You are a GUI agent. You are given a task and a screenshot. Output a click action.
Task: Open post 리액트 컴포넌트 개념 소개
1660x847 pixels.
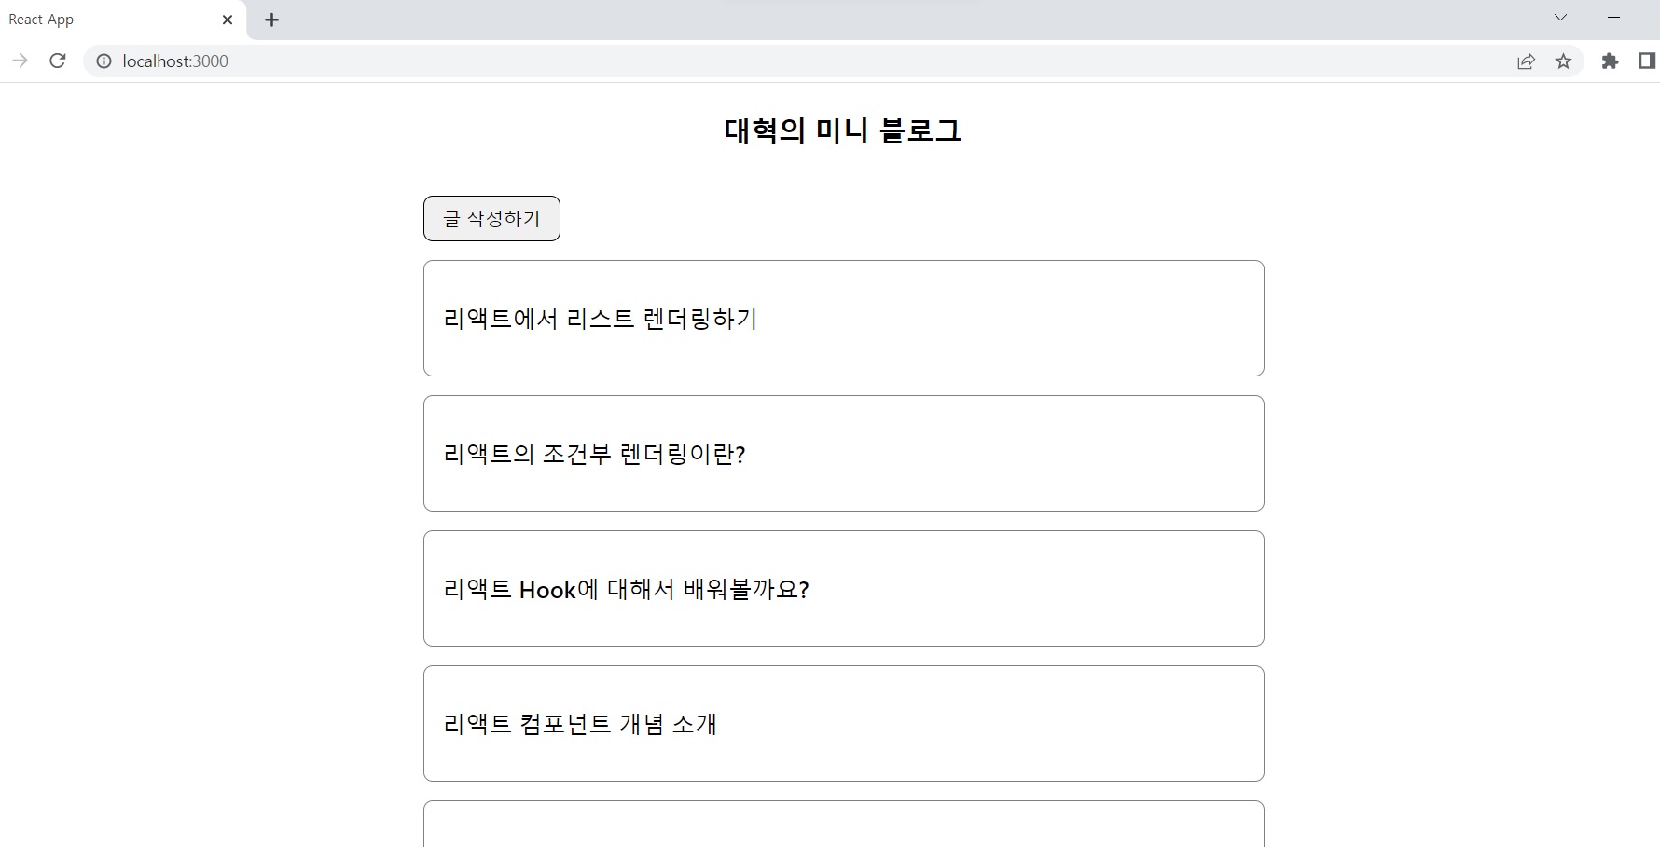coord(844,724)
